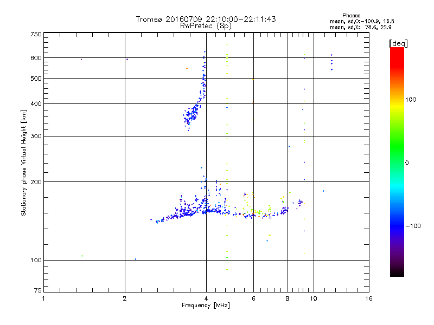Click the 'Stationary phase Virtual Height [km]' axis label

[23, 162]
